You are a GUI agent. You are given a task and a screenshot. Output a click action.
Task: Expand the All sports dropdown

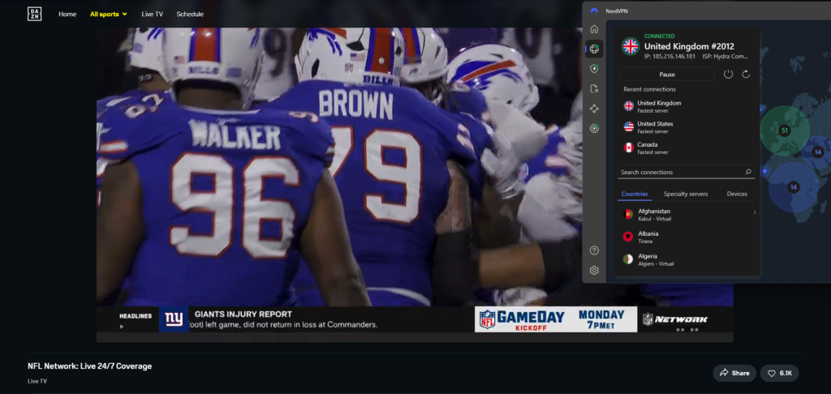click(x=109, y=15)
